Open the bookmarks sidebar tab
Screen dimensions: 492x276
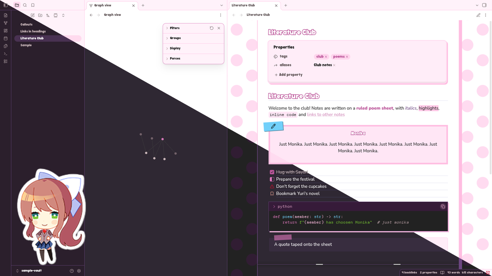tap(33, 5)
